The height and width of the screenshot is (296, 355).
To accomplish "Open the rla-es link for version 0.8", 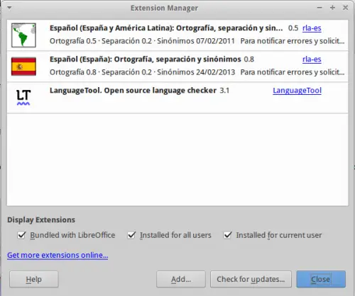I will pos(312,59).
